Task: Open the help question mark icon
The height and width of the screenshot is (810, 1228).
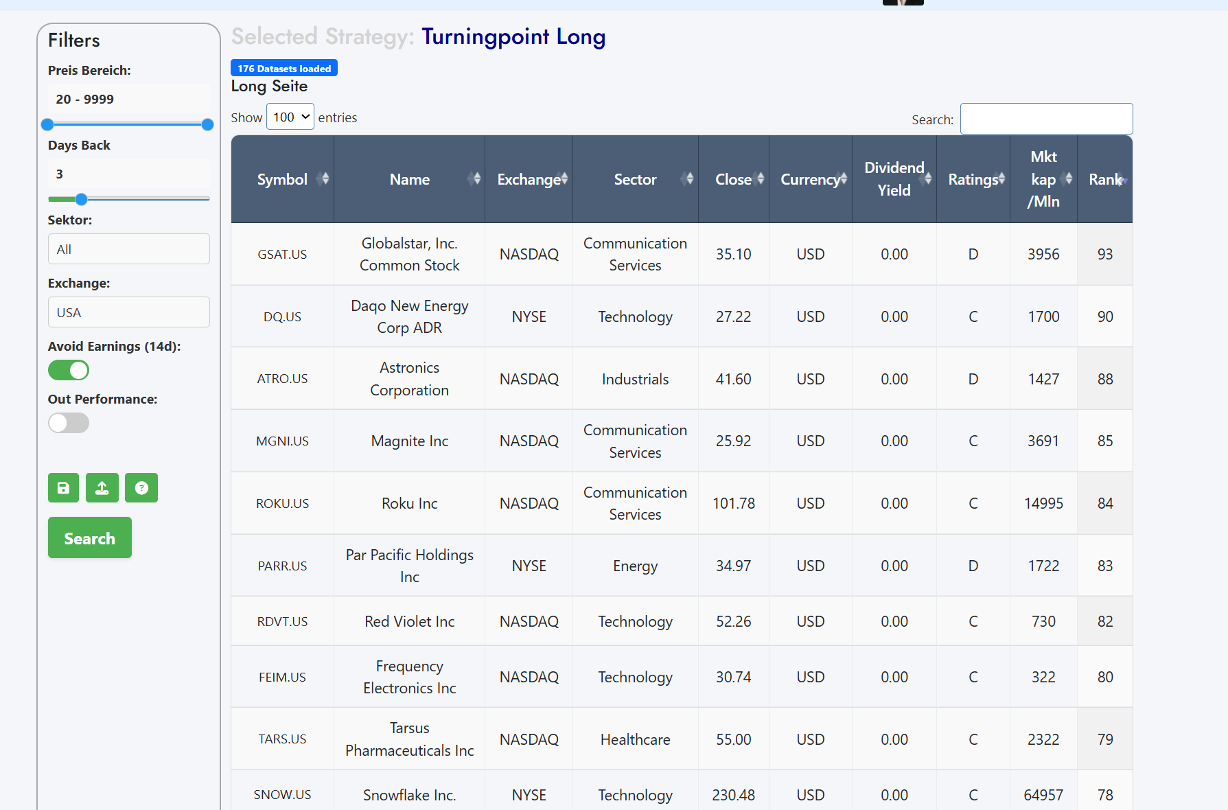Action: (141, 488)
